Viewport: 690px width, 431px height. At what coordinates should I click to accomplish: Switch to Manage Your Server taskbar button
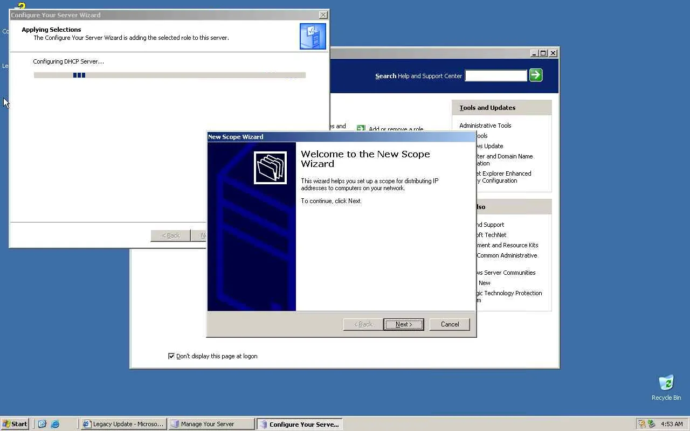point(211,424)
